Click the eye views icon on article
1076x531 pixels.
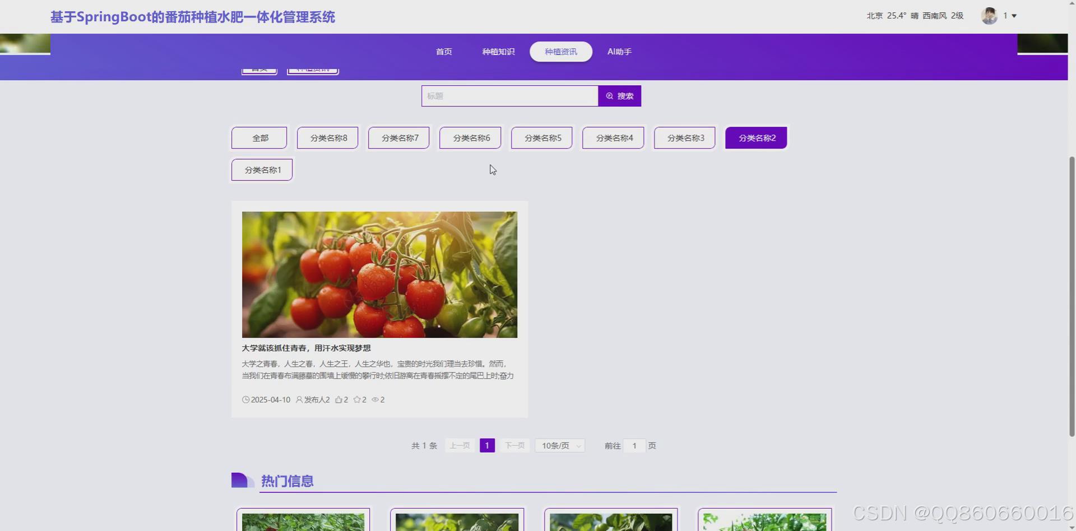click(x=375, y=400)
